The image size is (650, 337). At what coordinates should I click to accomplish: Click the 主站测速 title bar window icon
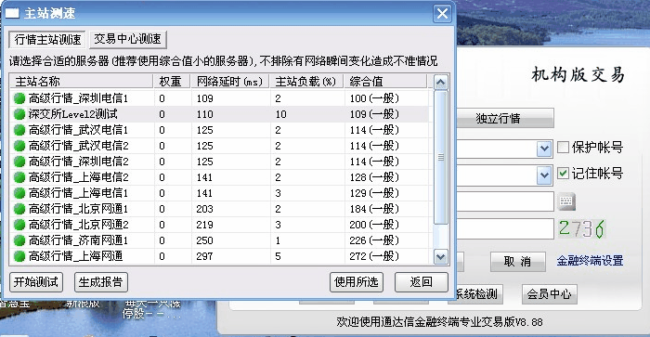tap(11, 13)
